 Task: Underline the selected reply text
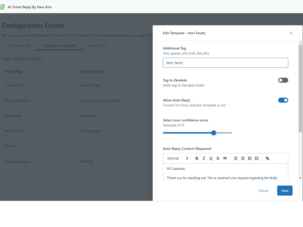211,158
